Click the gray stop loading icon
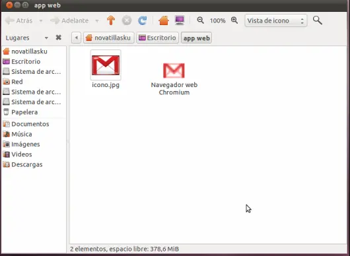The height and width of the screenshot is (256, 350). (x=127, y=20)
